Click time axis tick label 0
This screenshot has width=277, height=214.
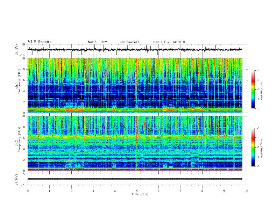point(28,191)
